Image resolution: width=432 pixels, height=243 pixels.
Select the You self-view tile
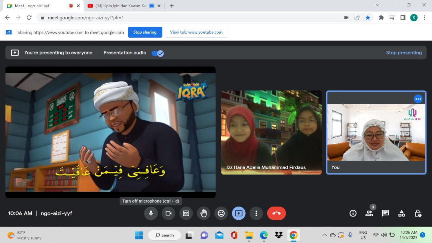tap(376, 133)
